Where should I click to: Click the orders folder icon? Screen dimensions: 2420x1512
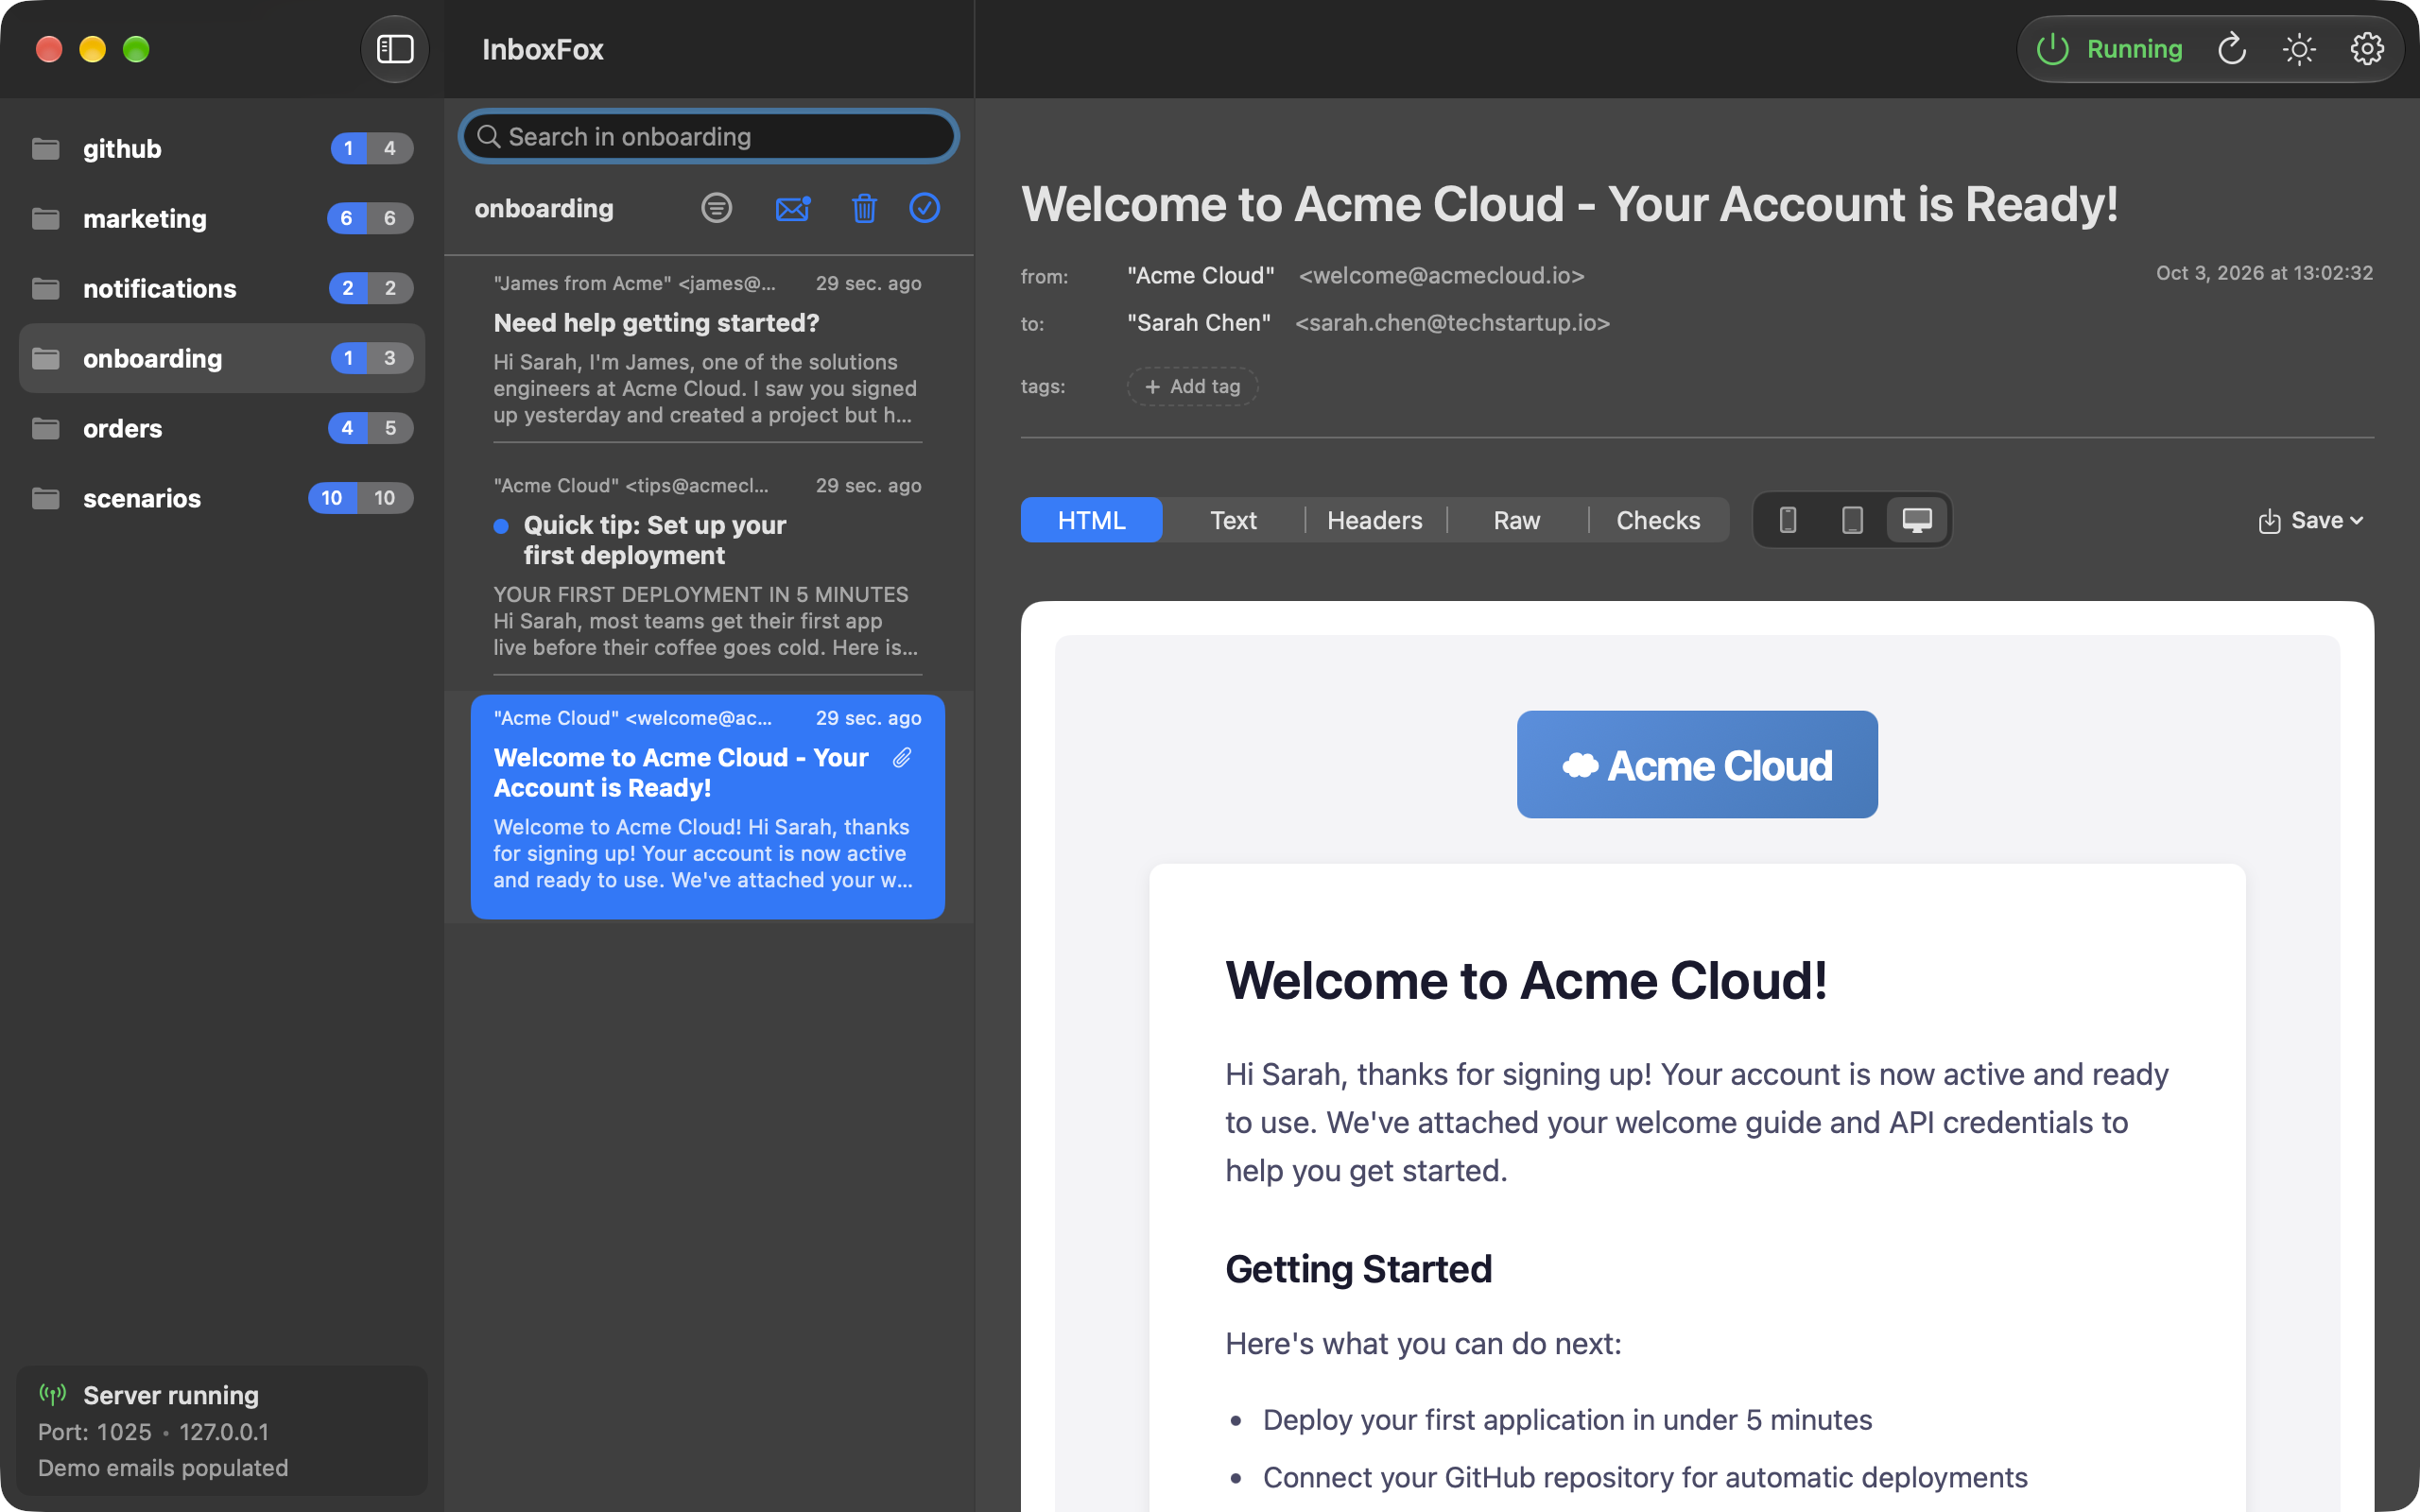tap(46, 428)
